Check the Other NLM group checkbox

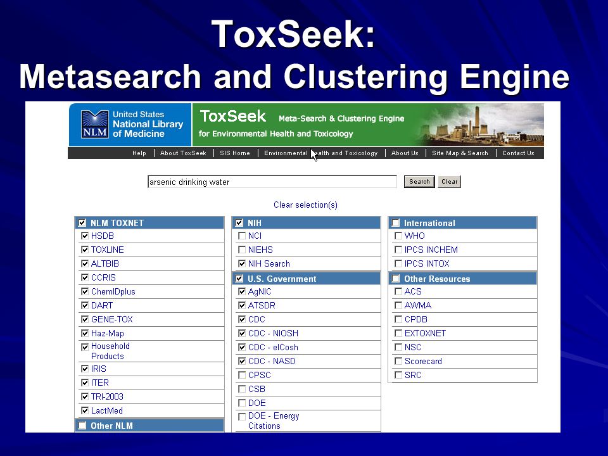[82, 426]
